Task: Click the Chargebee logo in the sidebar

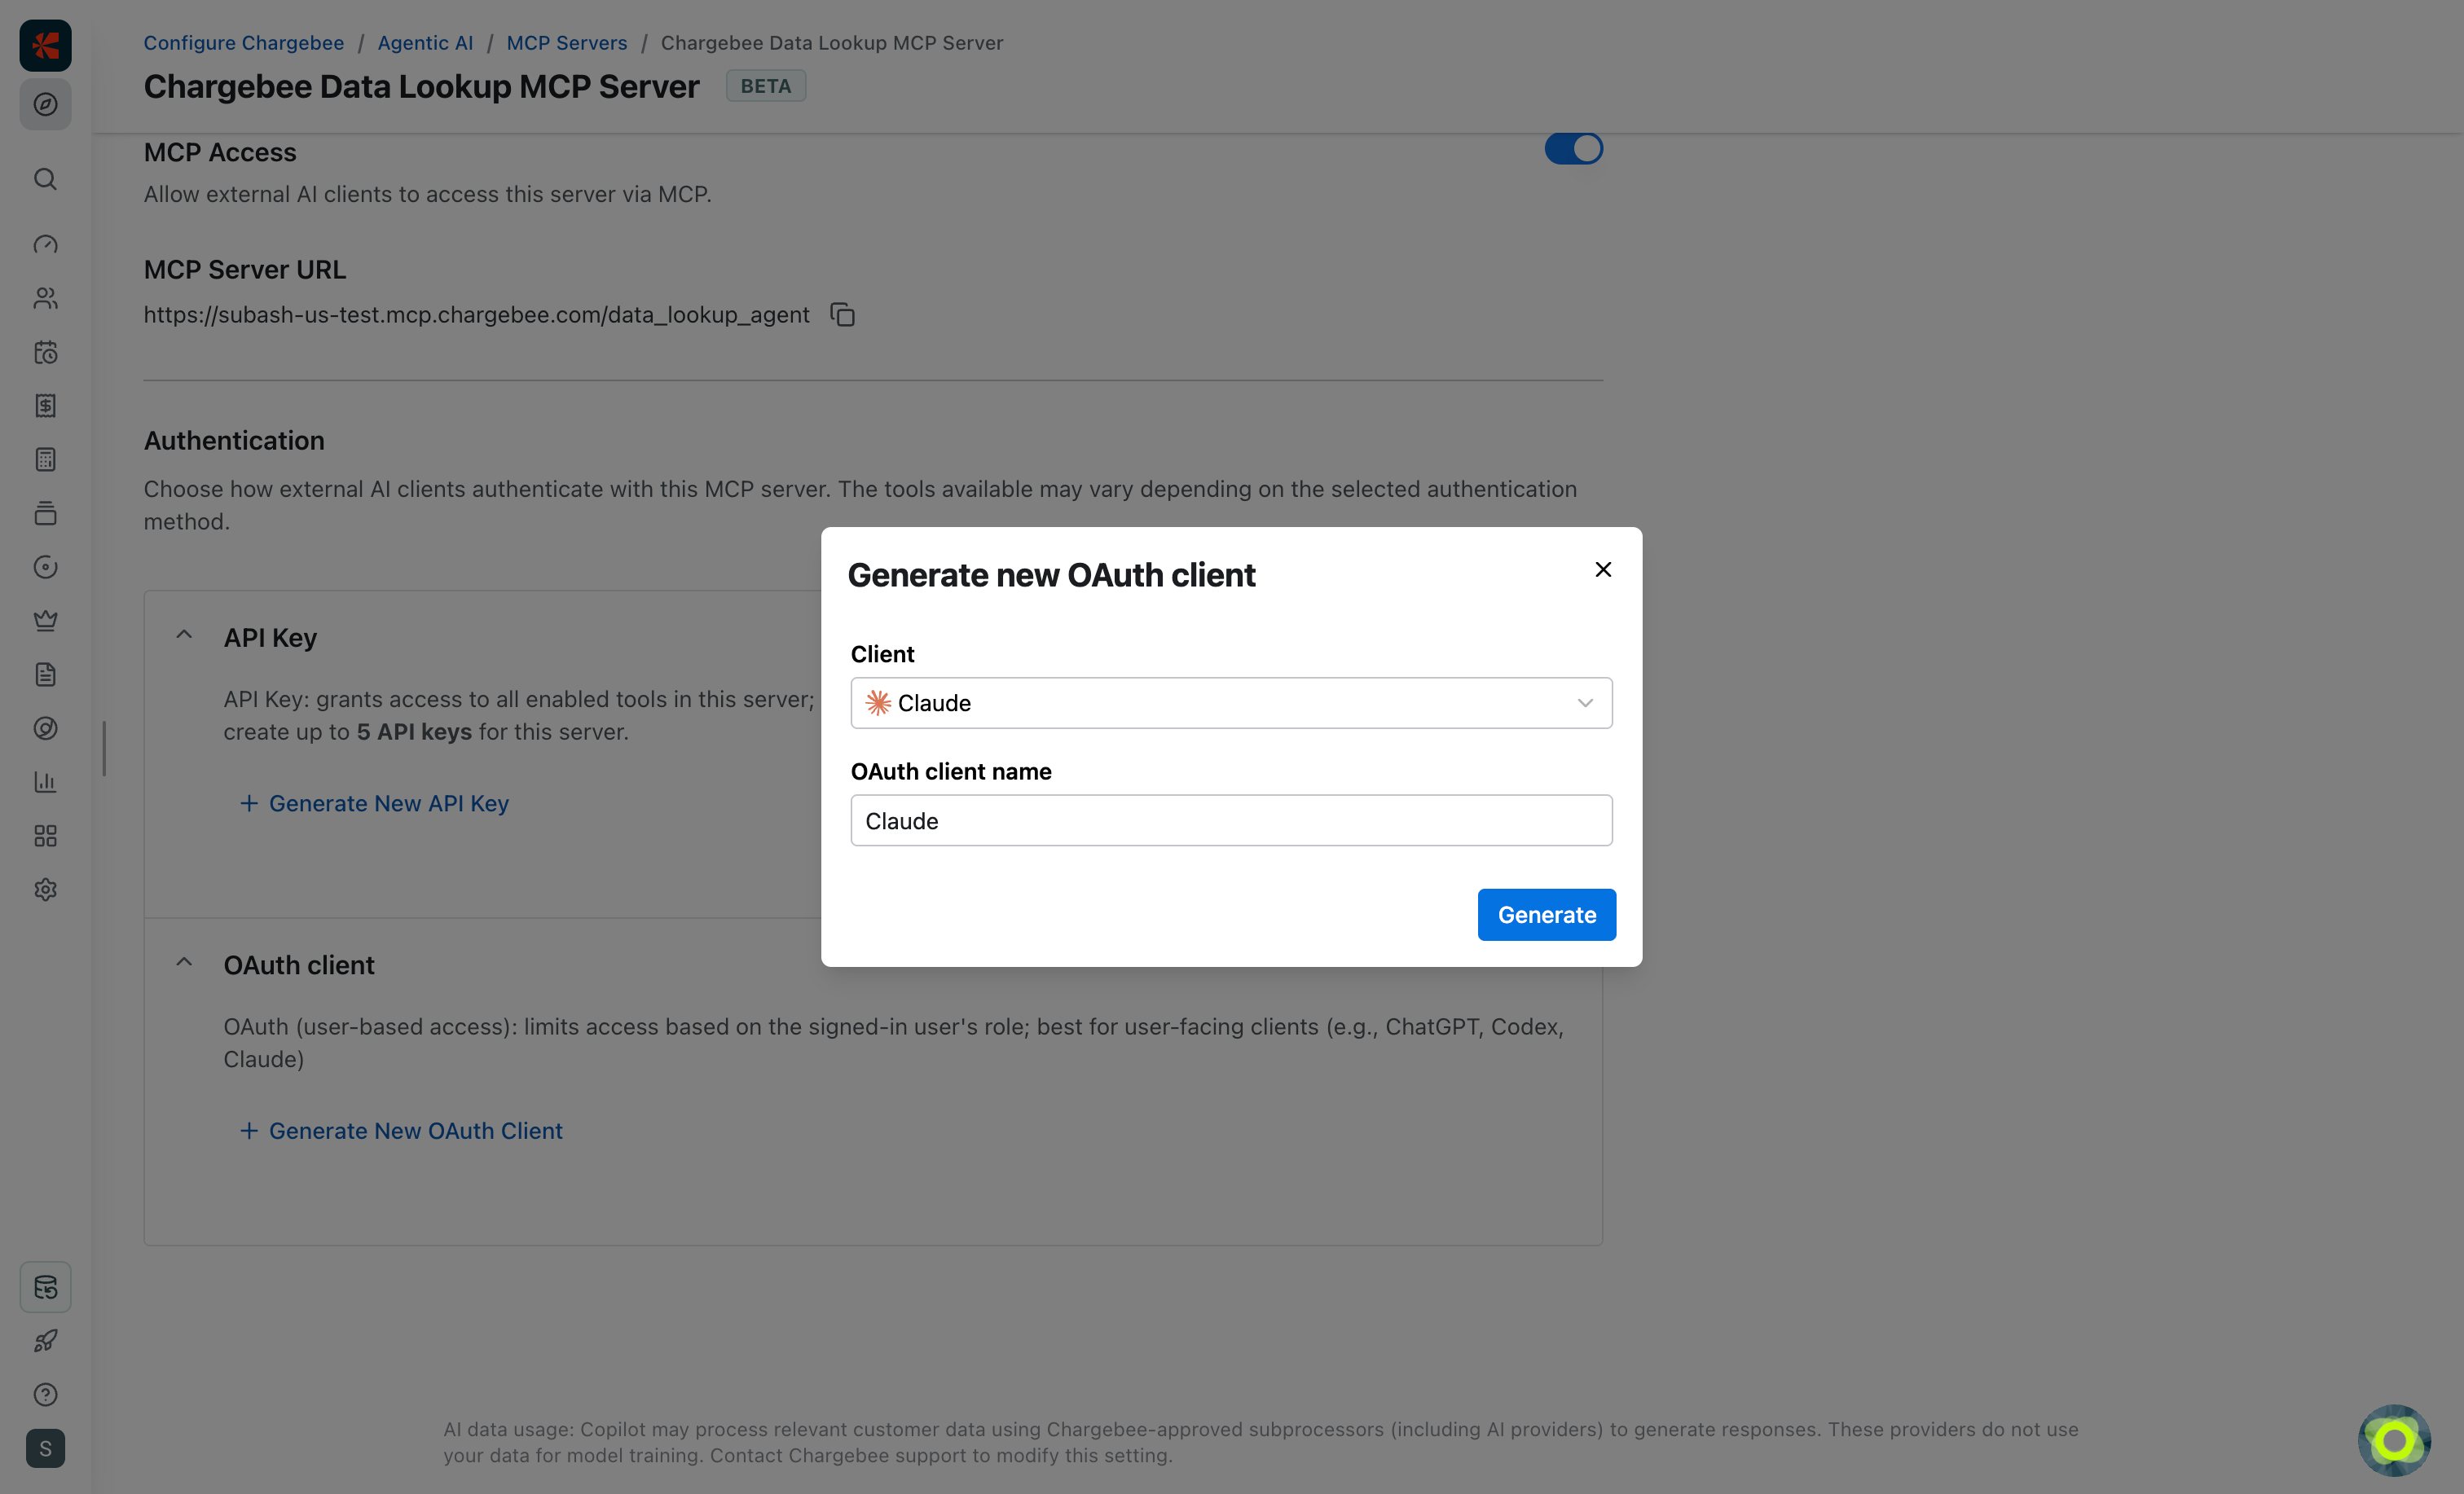Action: click(45, 45)
